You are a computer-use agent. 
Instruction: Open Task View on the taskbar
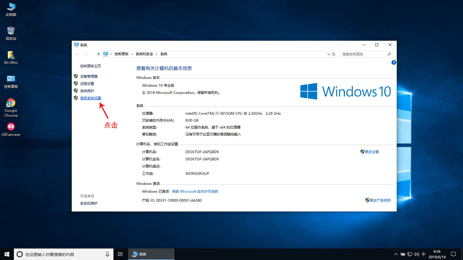[x=120, y=254]
